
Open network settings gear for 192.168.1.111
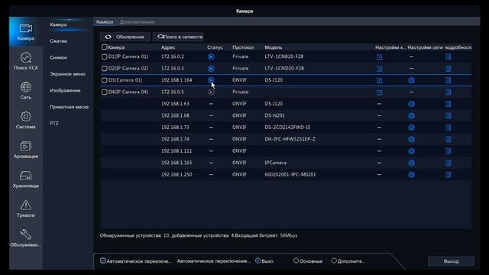pos(411,151)
